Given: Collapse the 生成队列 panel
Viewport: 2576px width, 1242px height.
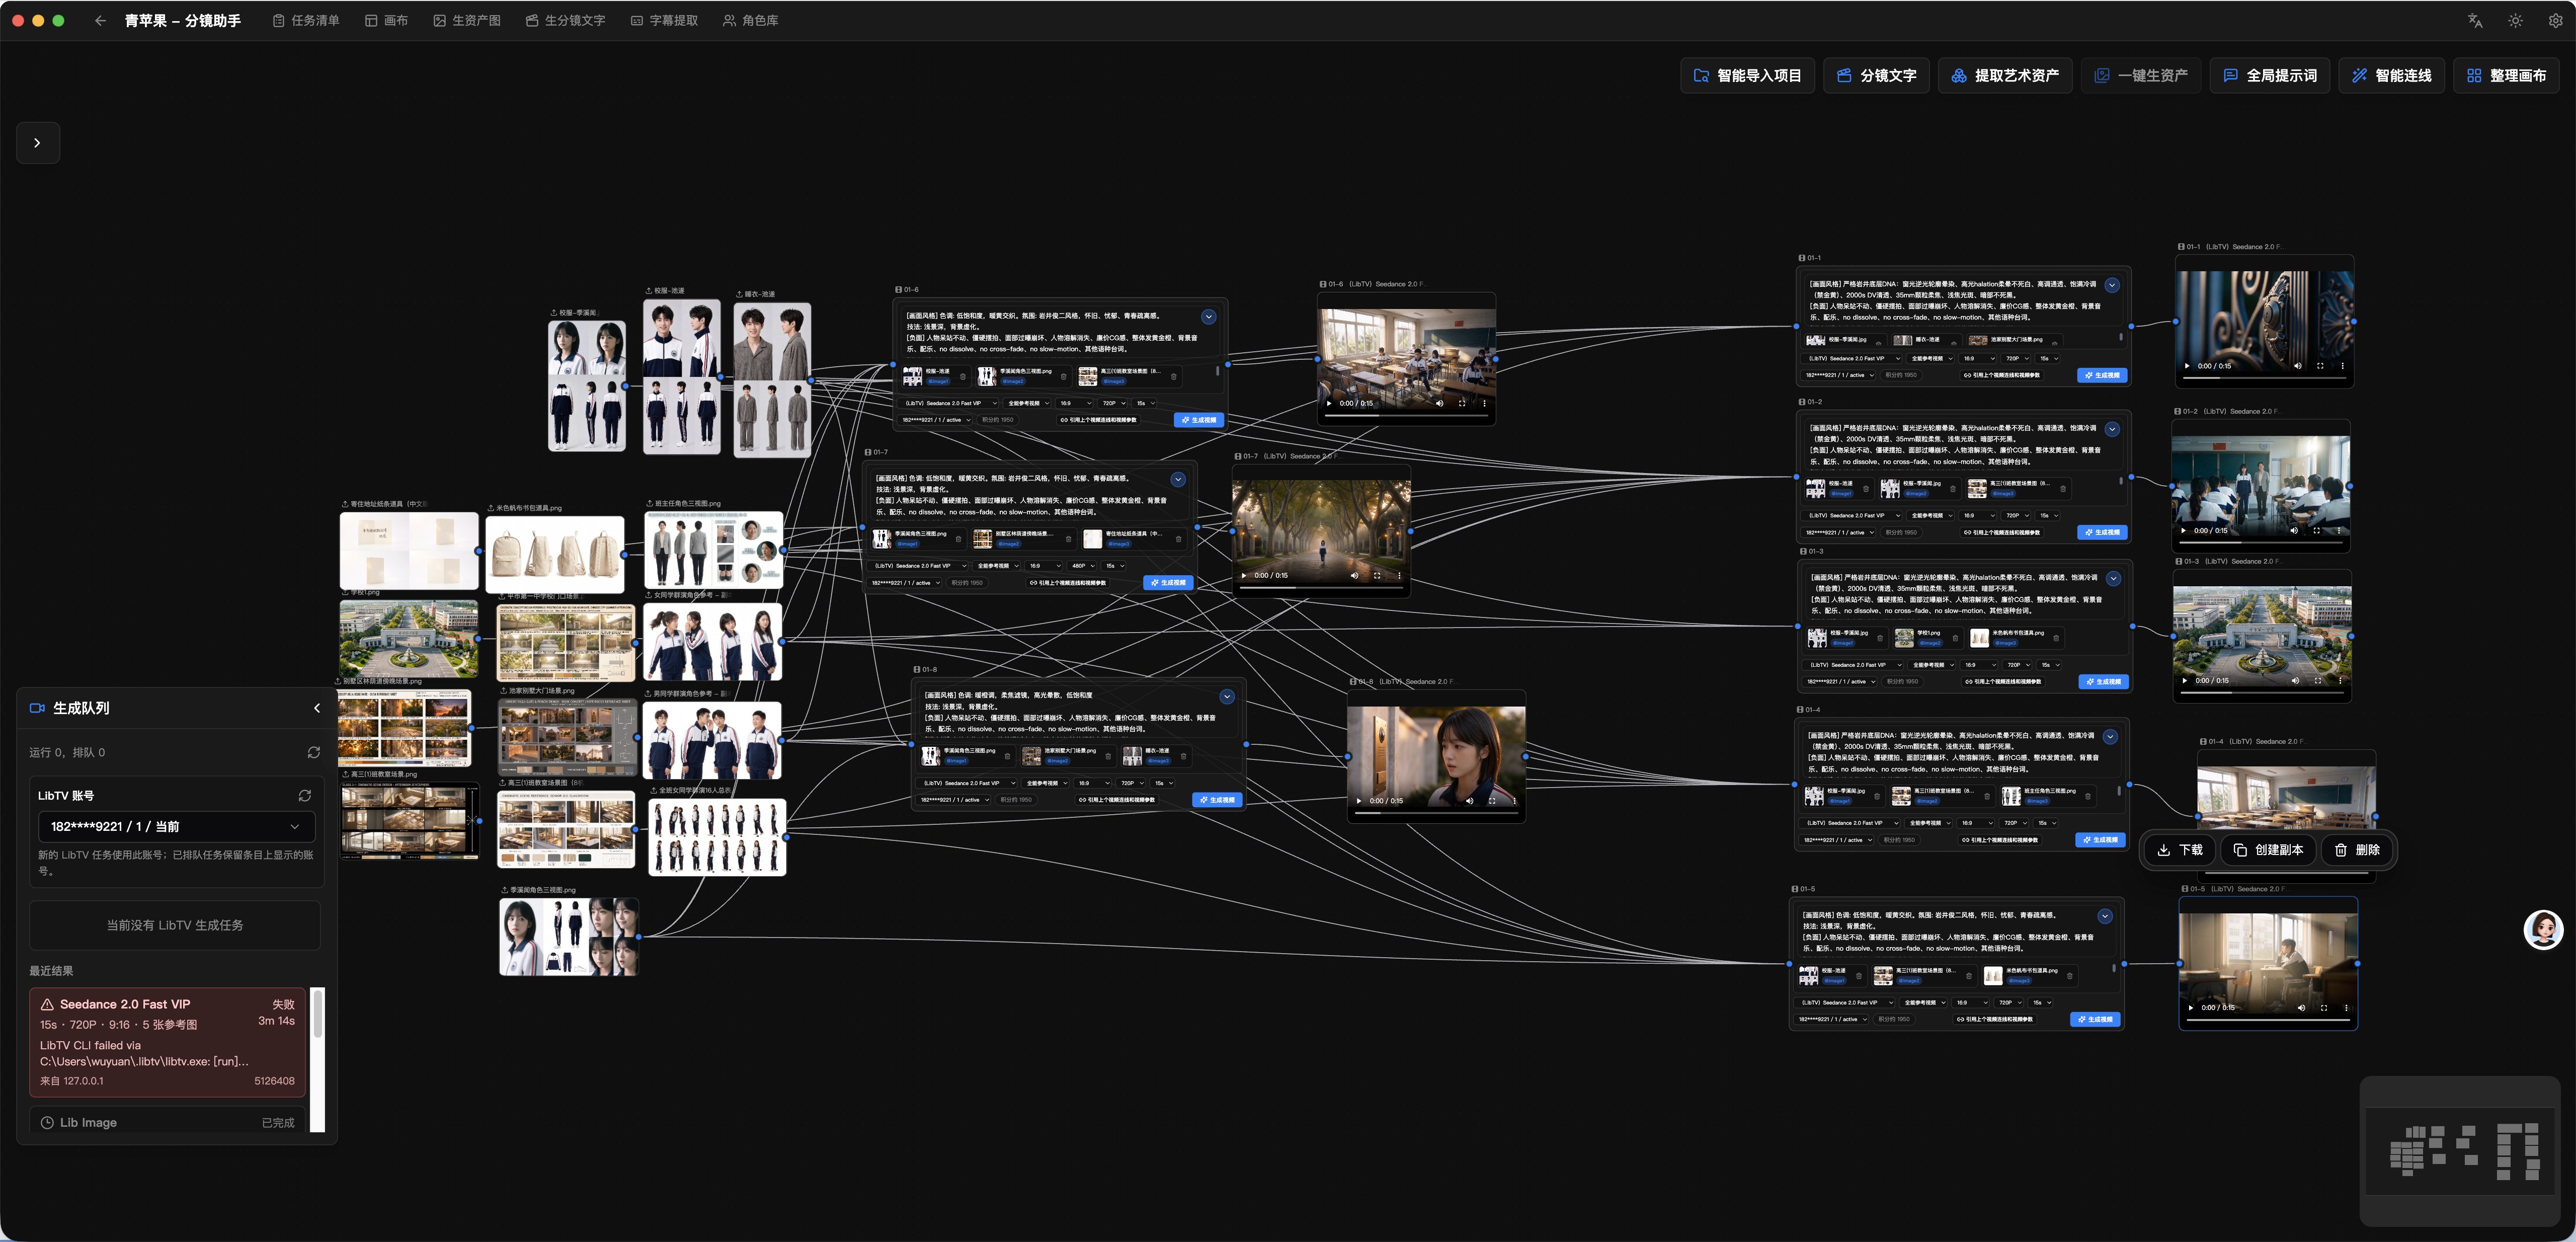Looking at the screenshot, I should (x=317, y=708).
